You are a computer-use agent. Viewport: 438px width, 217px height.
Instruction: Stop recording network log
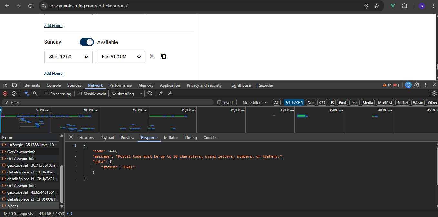(x=5, y=94)
